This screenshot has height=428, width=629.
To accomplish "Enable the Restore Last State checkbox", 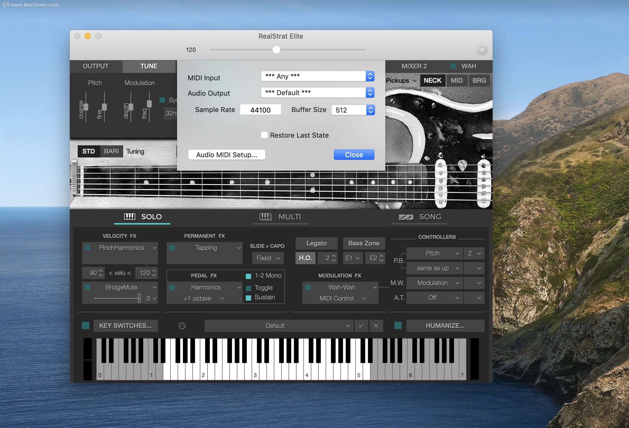I will (x=264, y=135).
